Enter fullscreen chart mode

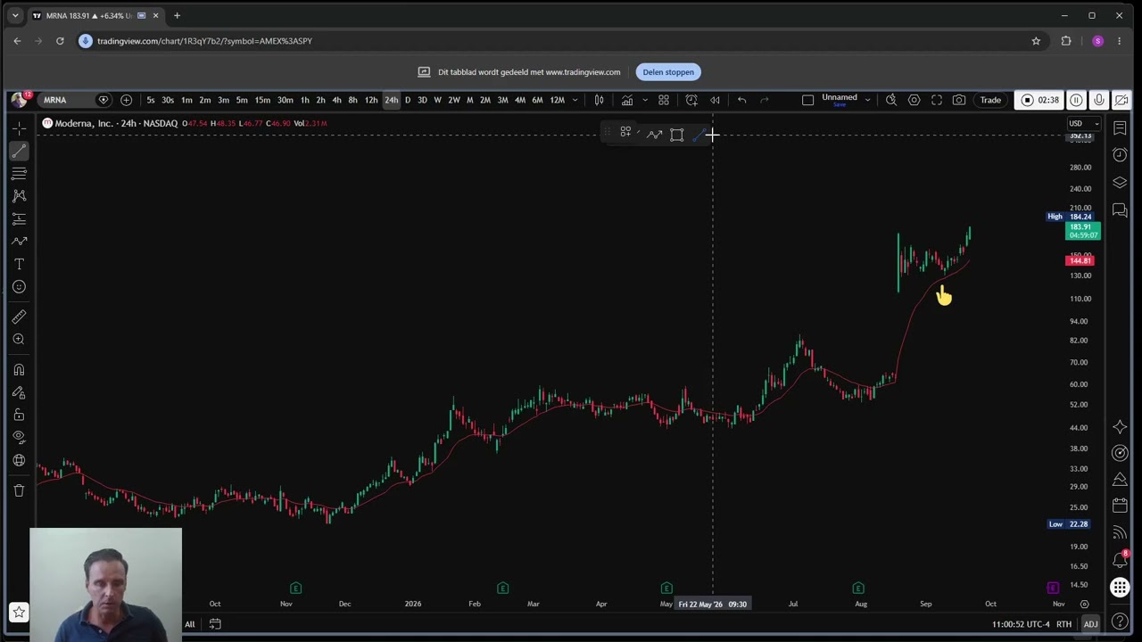pos(937,100)
